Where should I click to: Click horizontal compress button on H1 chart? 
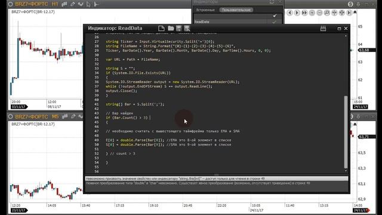pos(334,13)
